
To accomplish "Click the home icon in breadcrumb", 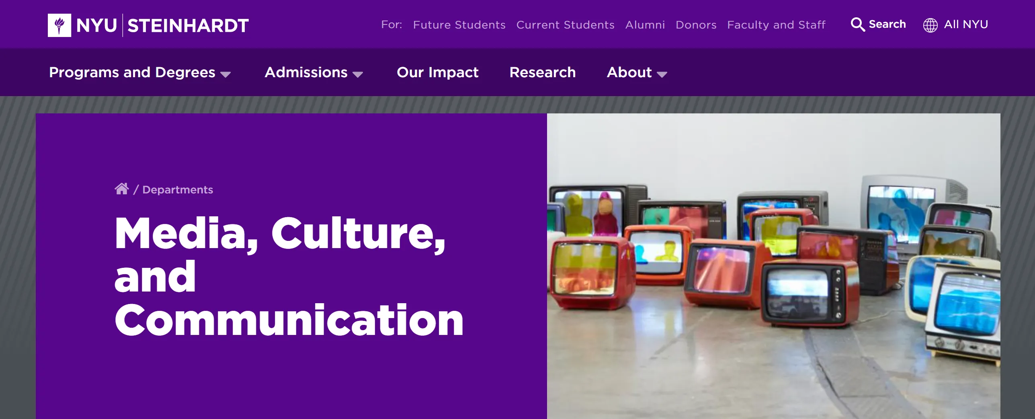I will click(121, 189).
